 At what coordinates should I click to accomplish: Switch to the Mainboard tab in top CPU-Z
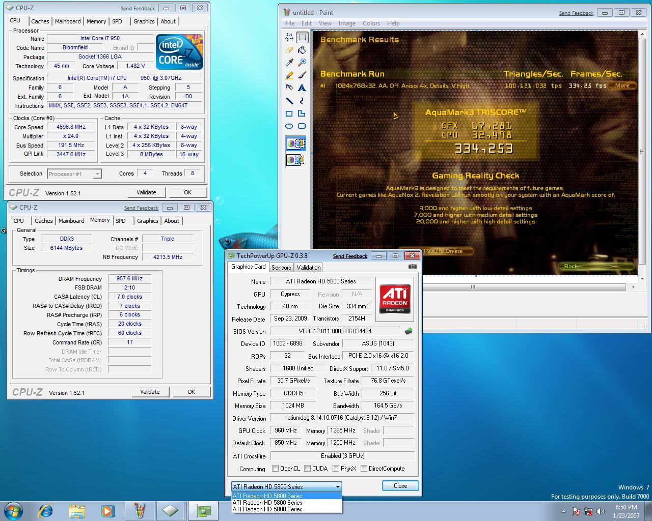point(68,21)
